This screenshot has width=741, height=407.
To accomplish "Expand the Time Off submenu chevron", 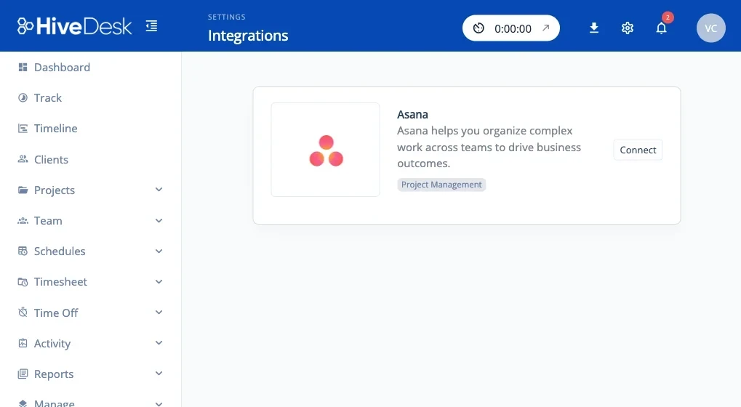I will tap(159, 312).
